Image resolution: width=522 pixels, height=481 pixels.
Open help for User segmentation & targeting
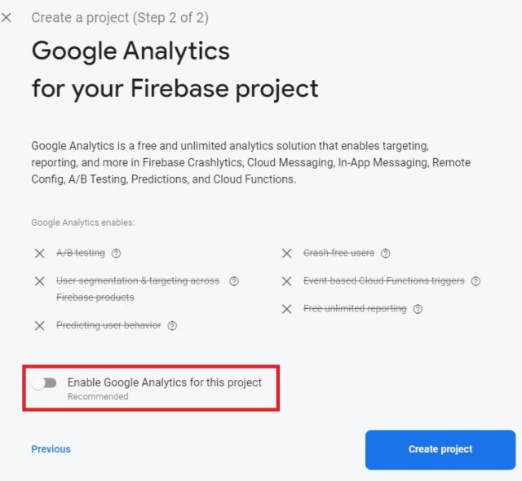click(234, 281)
